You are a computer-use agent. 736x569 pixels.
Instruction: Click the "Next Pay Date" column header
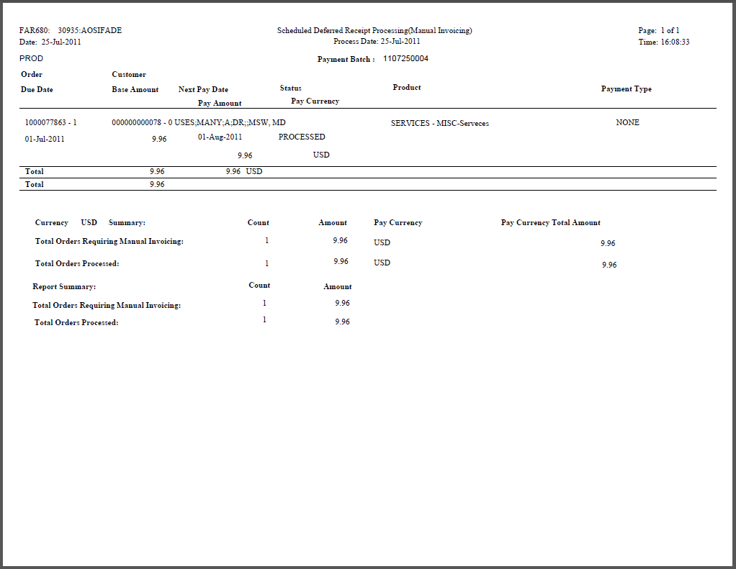point(203,89)
